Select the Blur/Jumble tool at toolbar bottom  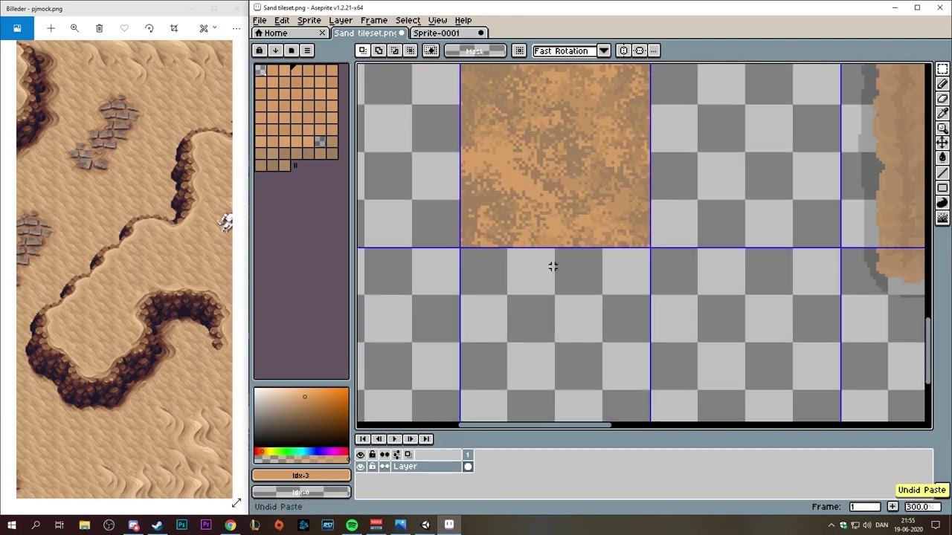(942, 218)
